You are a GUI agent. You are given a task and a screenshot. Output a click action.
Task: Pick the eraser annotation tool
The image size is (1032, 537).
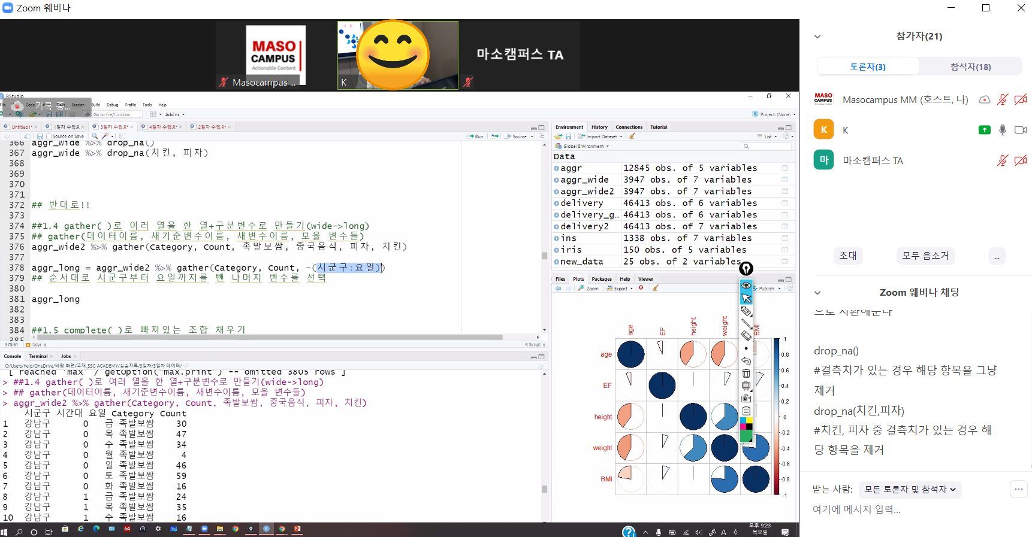(x=746, y=336)
